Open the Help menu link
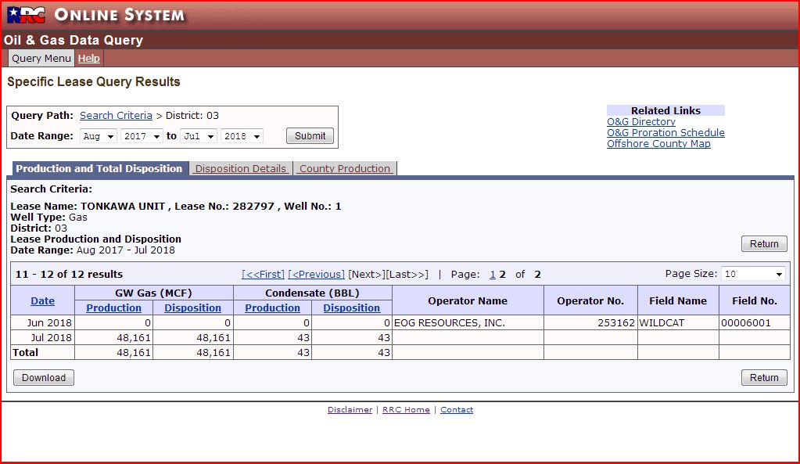The width and height of the screenshot is (800, 464). coord(89,58)
